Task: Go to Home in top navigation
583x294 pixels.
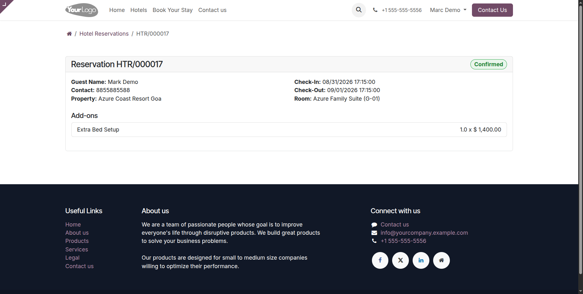Action: [x=117, y=10]
